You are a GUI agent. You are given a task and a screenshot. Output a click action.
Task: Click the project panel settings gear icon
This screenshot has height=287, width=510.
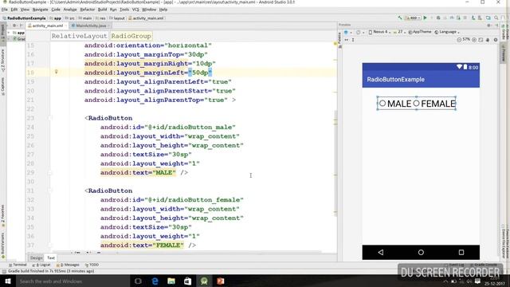14,26
